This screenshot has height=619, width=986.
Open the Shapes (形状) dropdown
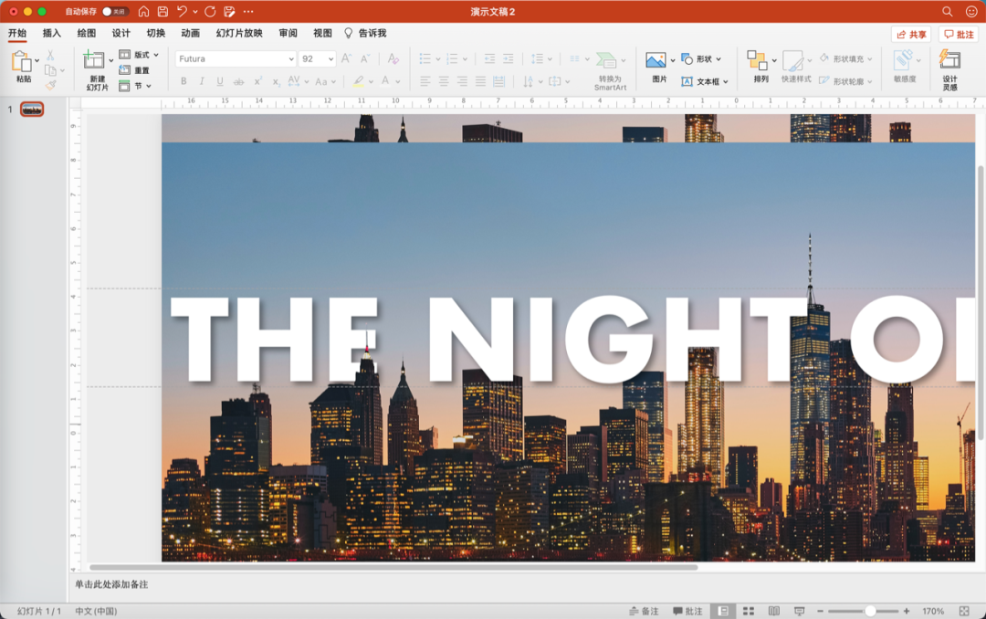719,59
